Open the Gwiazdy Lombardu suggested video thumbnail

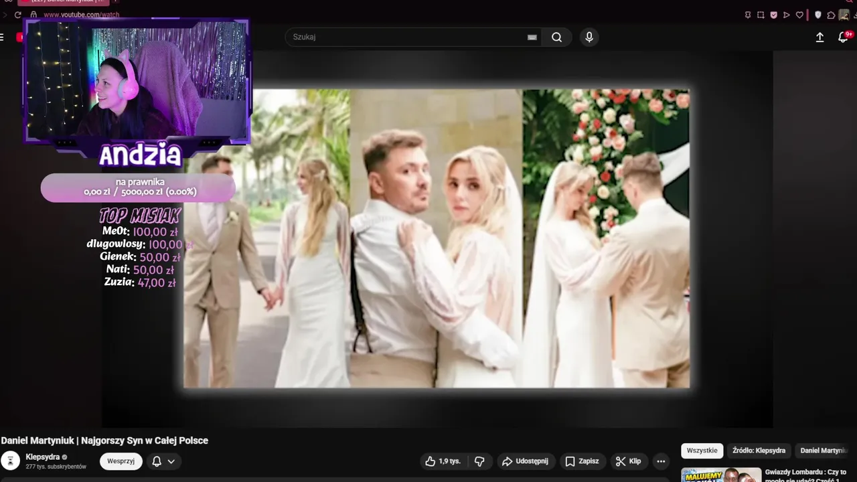pos(721,475)
